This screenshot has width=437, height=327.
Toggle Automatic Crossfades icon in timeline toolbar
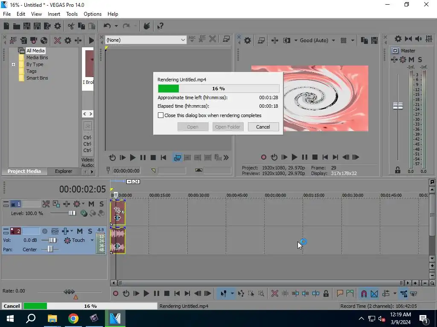click(x=374, y=293)
